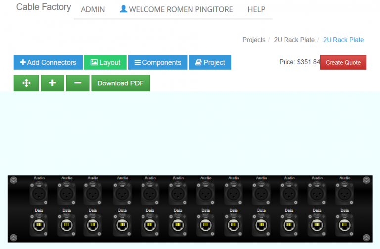Select the ninth Audio XLR connector
Image resolution: width=380 pixels, height=249 pixels.
pyautogui.click(x=261, y=193)
